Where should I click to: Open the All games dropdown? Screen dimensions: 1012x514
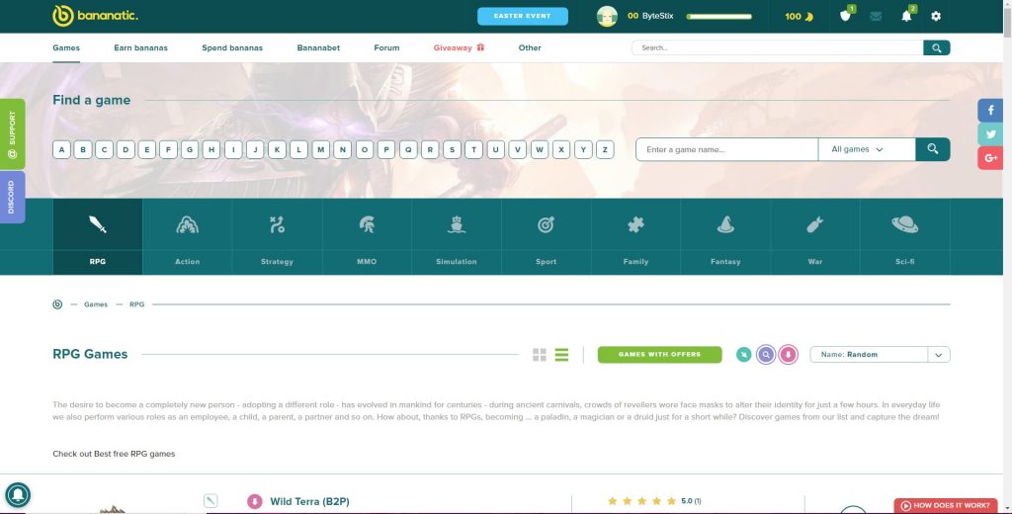pyautogui.click(x=867, y=149)
